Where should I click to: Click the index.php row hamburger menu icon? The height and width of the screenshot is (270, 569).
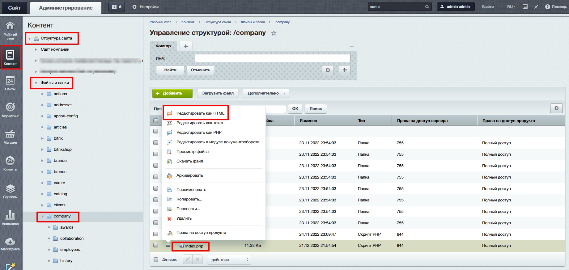pos(168,246)
